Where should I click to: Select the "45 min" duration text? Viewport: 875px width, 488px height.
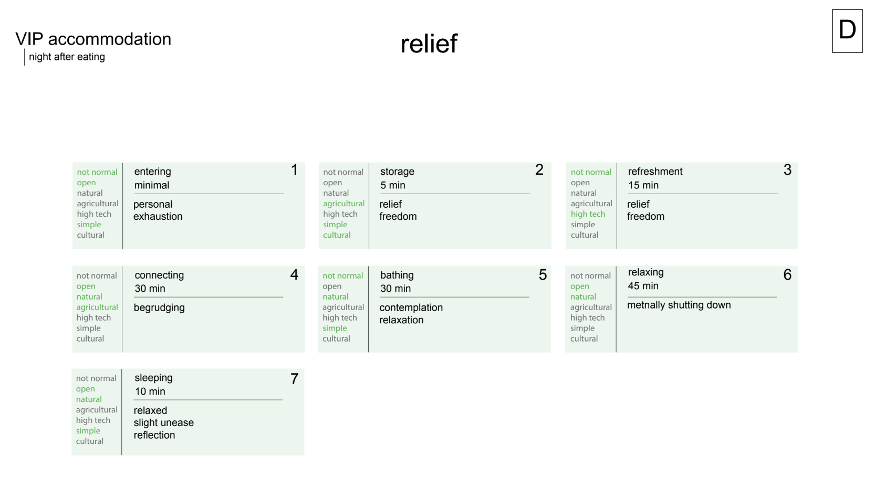[643, 286]
